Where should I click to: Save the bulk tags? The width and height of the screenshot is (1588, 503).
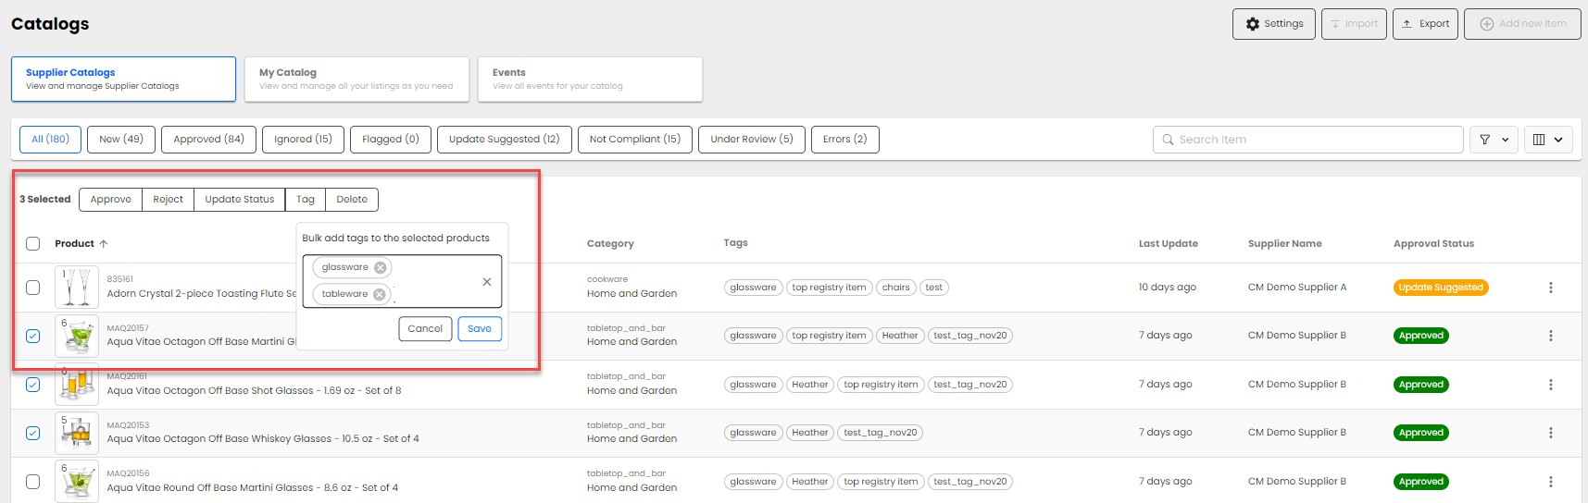(480, 329)
